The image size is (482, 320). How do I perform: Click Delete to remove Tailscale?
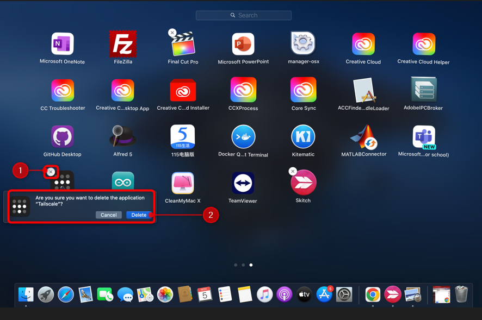click(139, 215)
